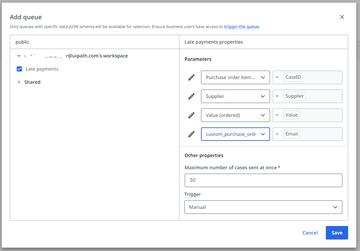This screenshot has height=251, width=360.
Task: Select the Email value chip
Action: 291,134
